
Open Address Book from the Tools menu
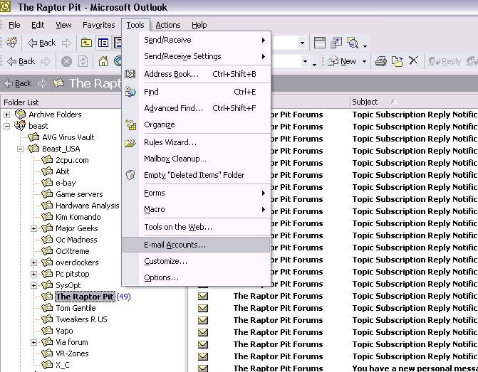(171, 74)
